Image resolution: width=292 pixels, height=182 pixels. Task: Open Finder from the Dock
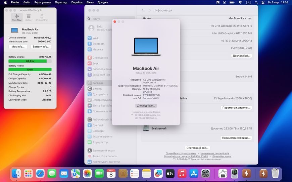click(x=16, y=174)
